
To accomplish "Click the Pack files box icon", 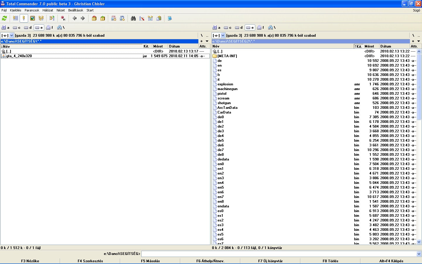I will point(94,18).
